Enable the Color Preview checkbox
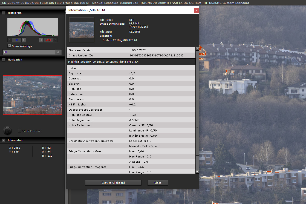 pos(20,131)
